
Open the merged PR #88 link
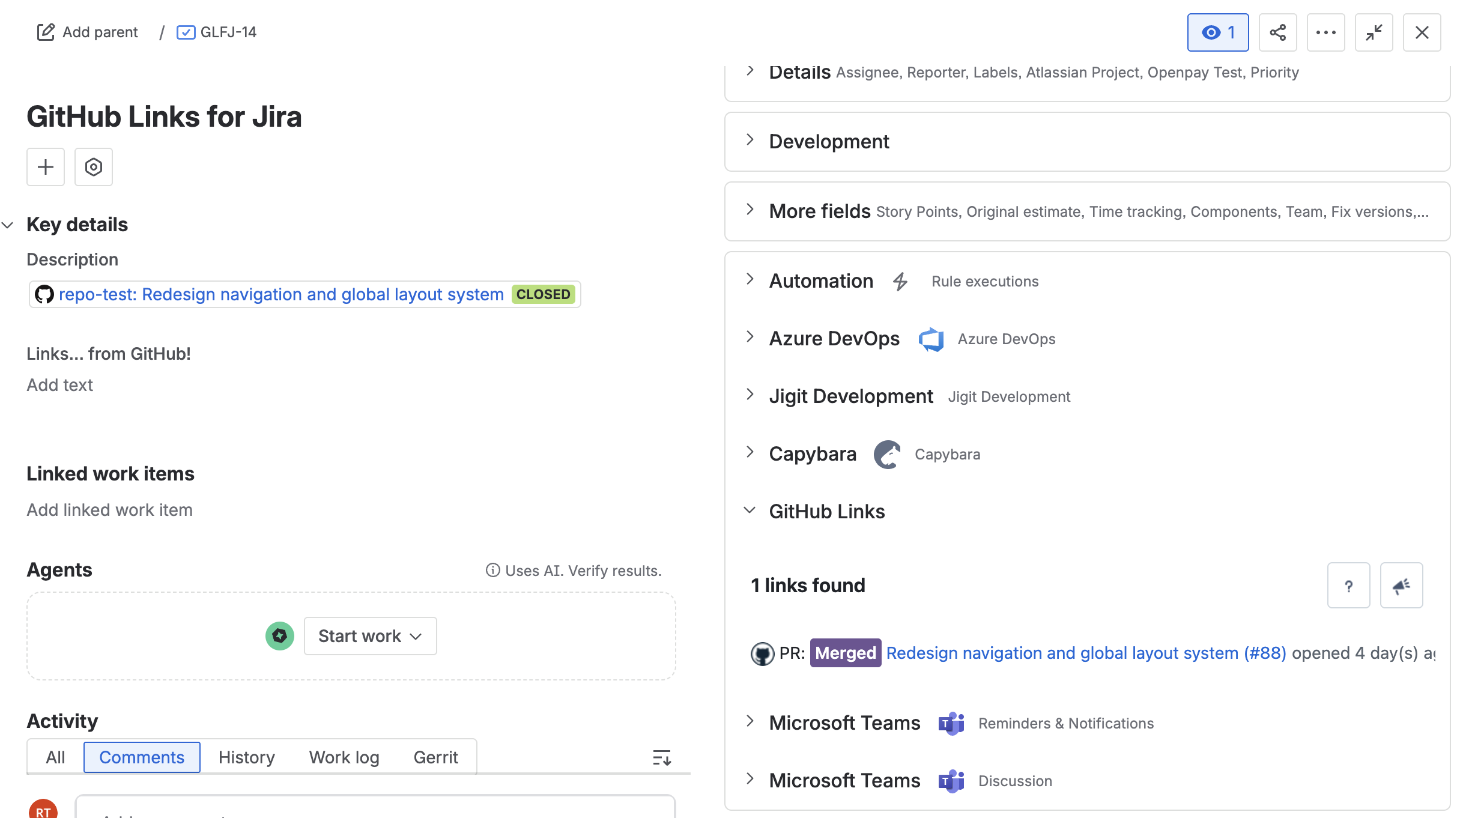pos(1086,653)
